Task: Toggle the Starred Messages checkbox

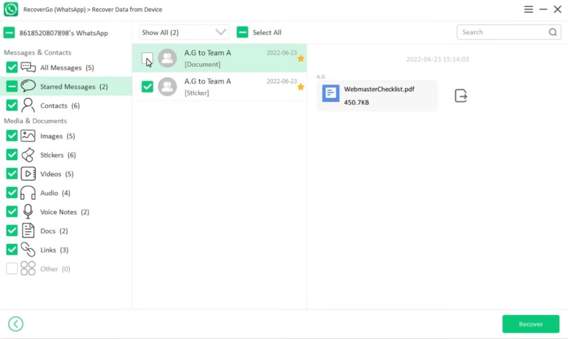Action: pyautogui.click(x=12, y=87)
